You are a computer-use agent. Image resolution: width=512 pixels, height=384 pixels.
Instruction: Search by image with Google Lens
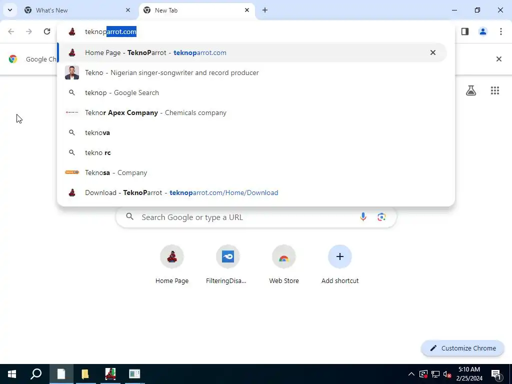pyautogui.click(x=381, y=217)
